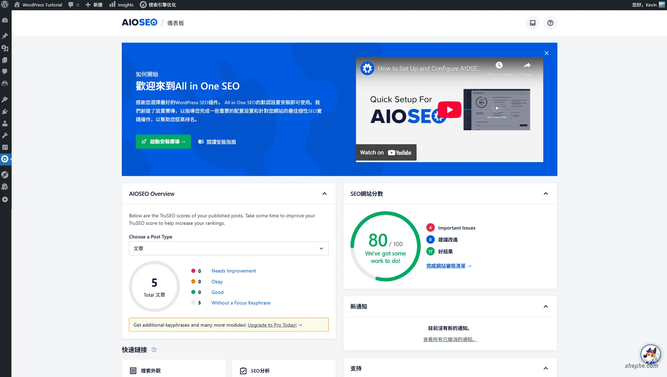This screenshot has height=377, width=667.
Task: Open the Comments icon in sidebar
Action: 5,72
